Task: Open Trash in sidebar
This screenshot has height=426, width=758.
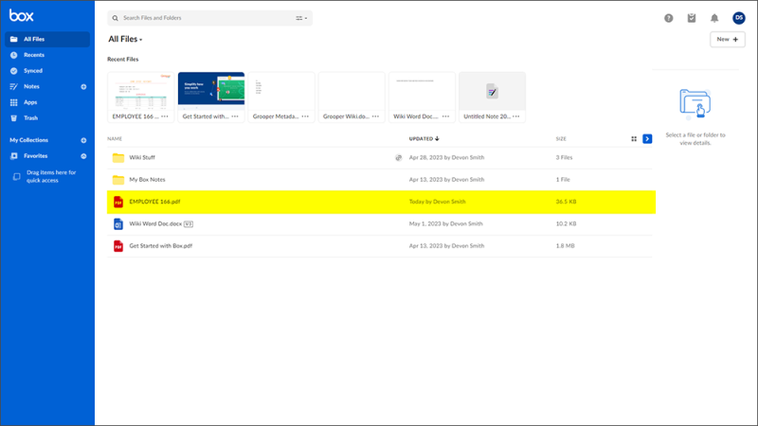Action: coord(31,117)
